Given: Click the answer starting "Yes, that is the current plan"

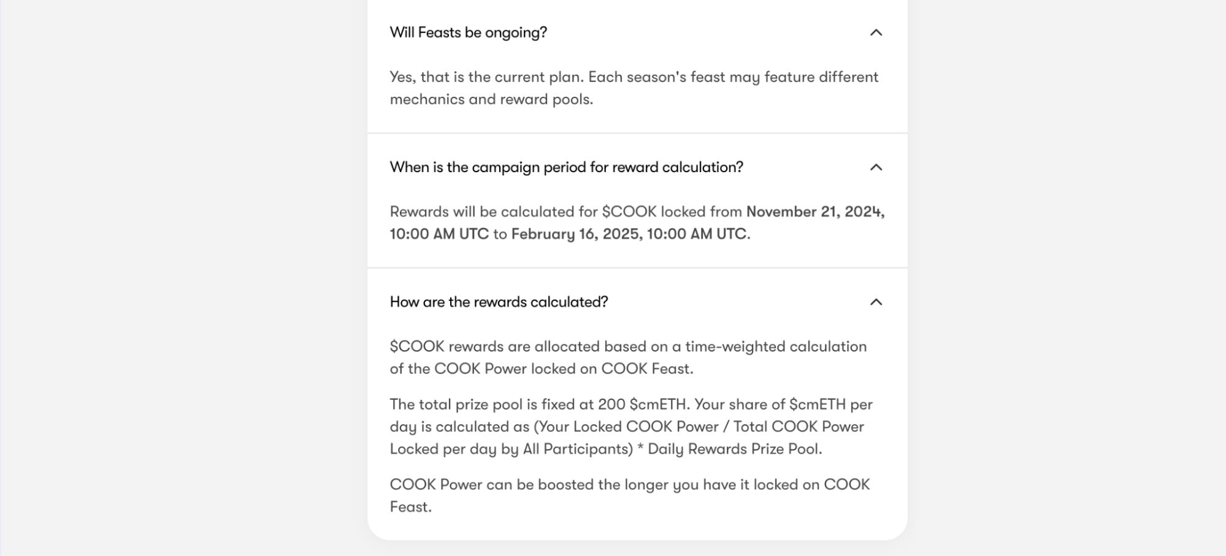Looking at the screenshot, I should 634,88.
